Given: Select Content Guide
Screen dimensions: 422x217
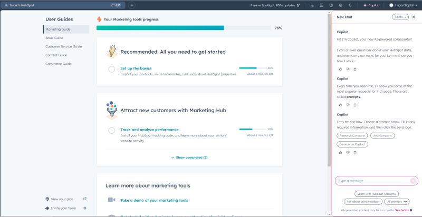Looking at the screenshot, I should (56, 55).
